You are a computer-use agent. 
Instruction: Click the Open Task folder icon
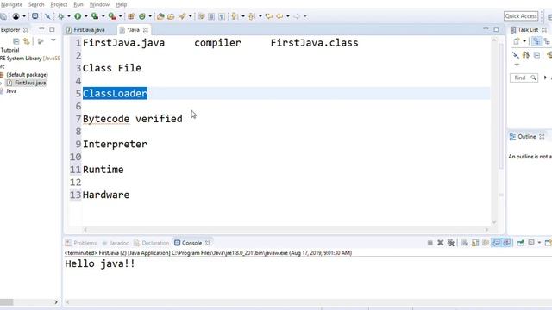(171, 16)
